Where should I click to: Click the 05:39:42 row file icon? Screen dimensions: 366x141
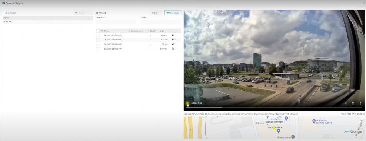[x=173, y=44]
